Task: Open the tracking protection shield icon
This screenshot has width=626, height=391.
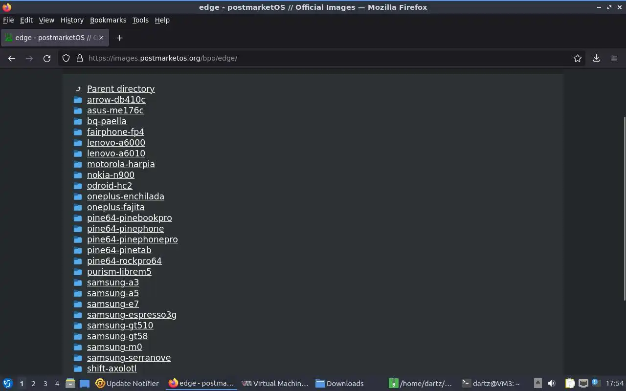Action: [66, 58]
